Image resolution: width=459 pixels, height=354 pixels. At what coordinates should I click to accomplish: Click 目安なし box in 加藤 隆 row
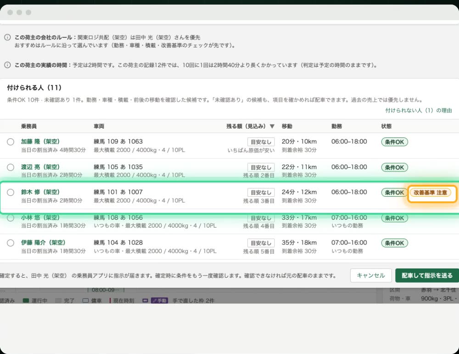pyautogui.click(x=261, y=142)
